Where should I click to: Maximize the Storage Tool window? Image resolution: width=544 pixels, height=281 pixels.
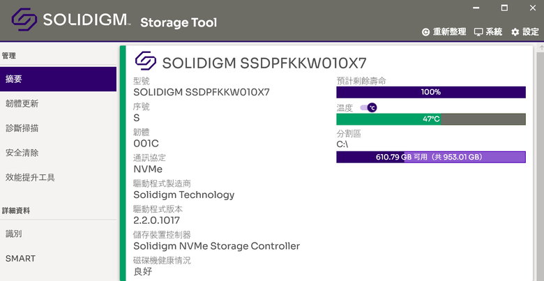(x=504, y=8)
